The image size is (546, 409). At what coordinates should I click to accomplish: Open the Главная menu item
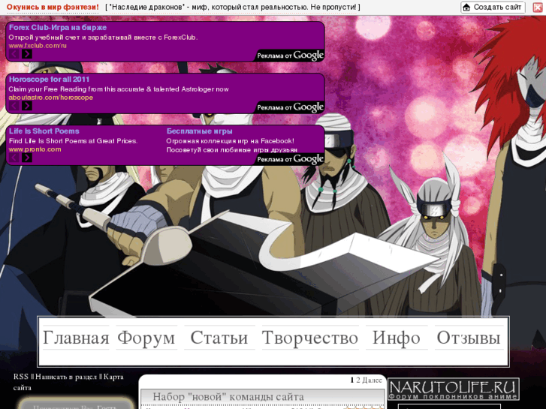click(x=76, y=338)
